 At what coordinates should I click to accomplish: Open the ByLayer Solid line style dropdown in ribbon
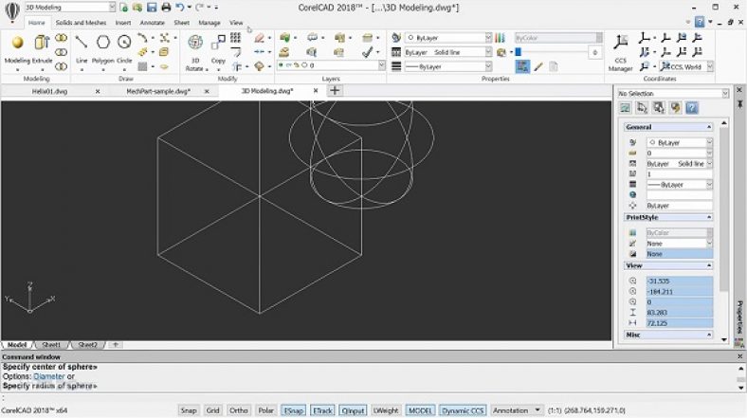point(488,52)
